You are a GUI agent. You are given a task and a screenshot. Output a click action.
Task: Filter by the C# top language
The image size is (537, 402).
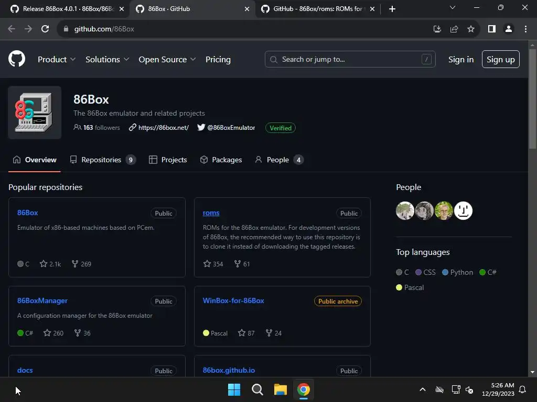click(488, 272)
